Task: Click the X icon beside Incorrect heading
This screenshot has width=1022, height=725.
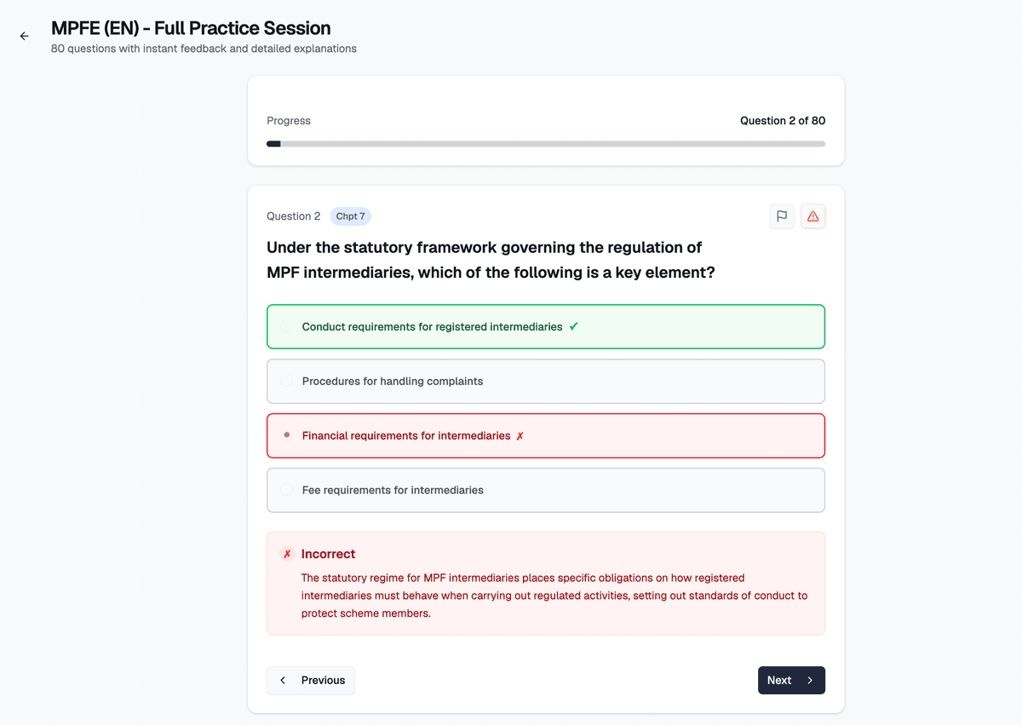Action: 287,554
